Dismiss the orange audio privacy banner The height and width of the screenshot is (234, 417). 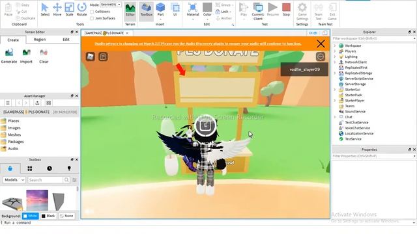pos(321,44)
